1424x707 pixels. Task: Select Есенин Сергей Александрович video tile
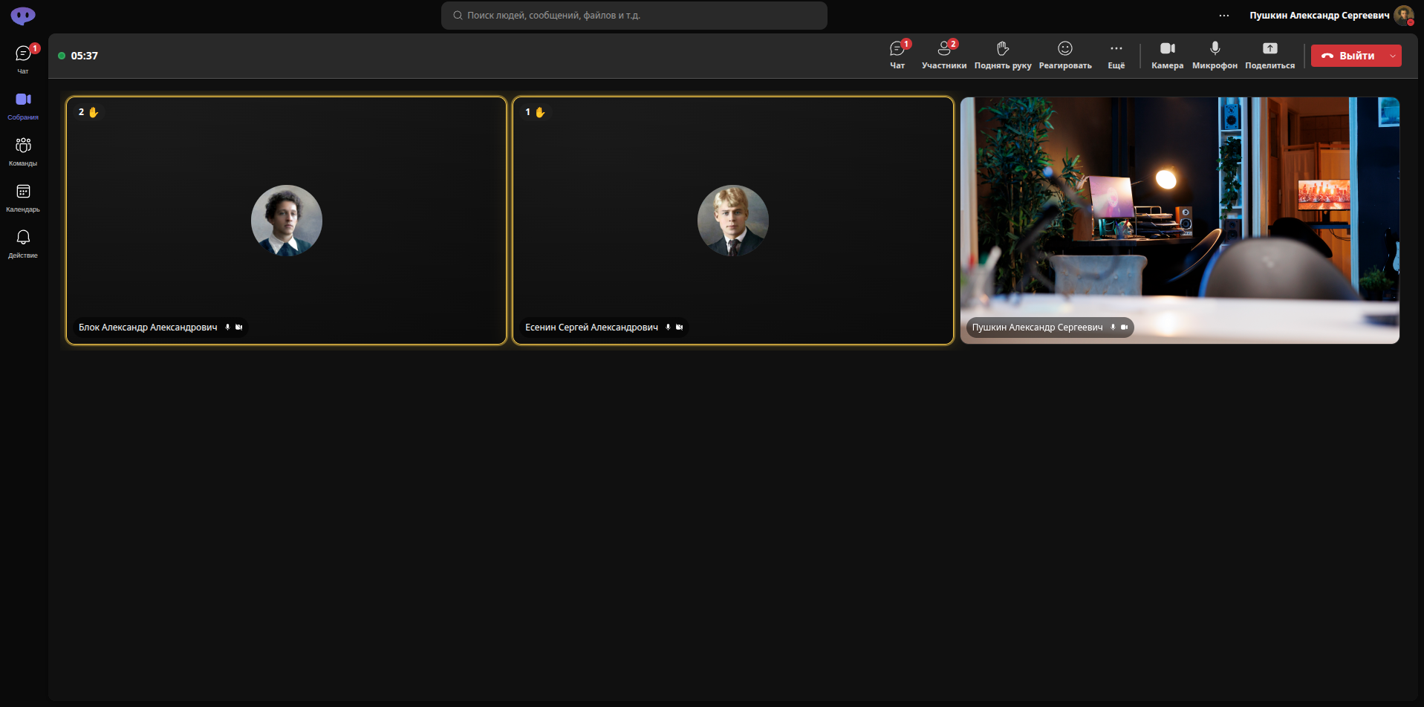pyautogui.click(x=733, y=221)
